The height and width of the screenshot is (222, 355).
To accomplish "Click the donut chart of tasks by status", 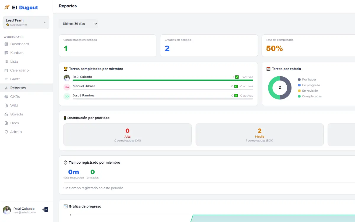I will click(x=280, y=88).
